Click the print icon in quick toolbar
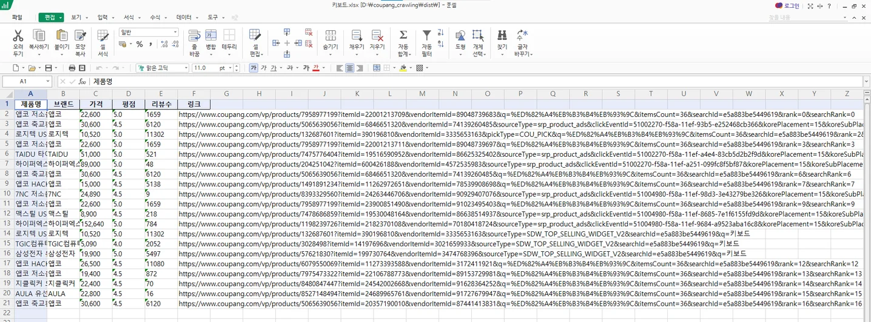871x322 pixels. click(x=72, y=68)
